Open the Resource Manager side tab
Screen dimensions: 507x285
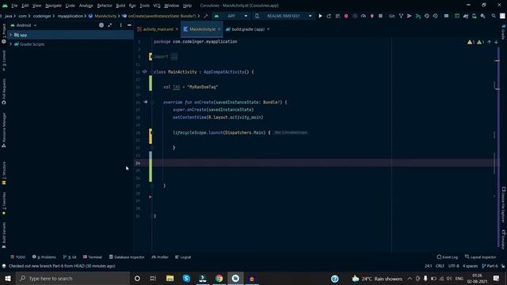(x=4, y=130)
